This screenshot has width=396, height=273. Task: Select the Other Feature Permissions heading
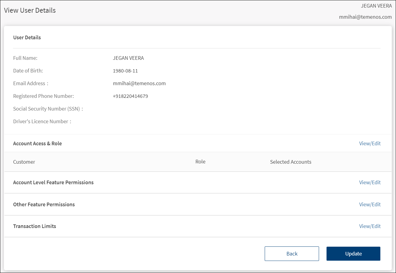pyautogui.click(x=44, y=204)
